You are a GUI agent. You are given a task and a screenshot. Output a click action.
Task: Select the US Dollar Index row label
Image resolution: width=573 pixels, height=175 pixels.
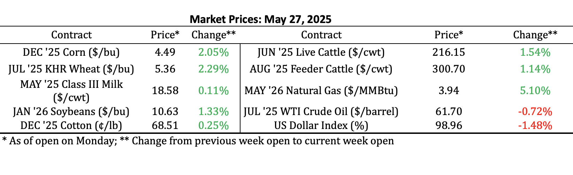click(321, 125)
